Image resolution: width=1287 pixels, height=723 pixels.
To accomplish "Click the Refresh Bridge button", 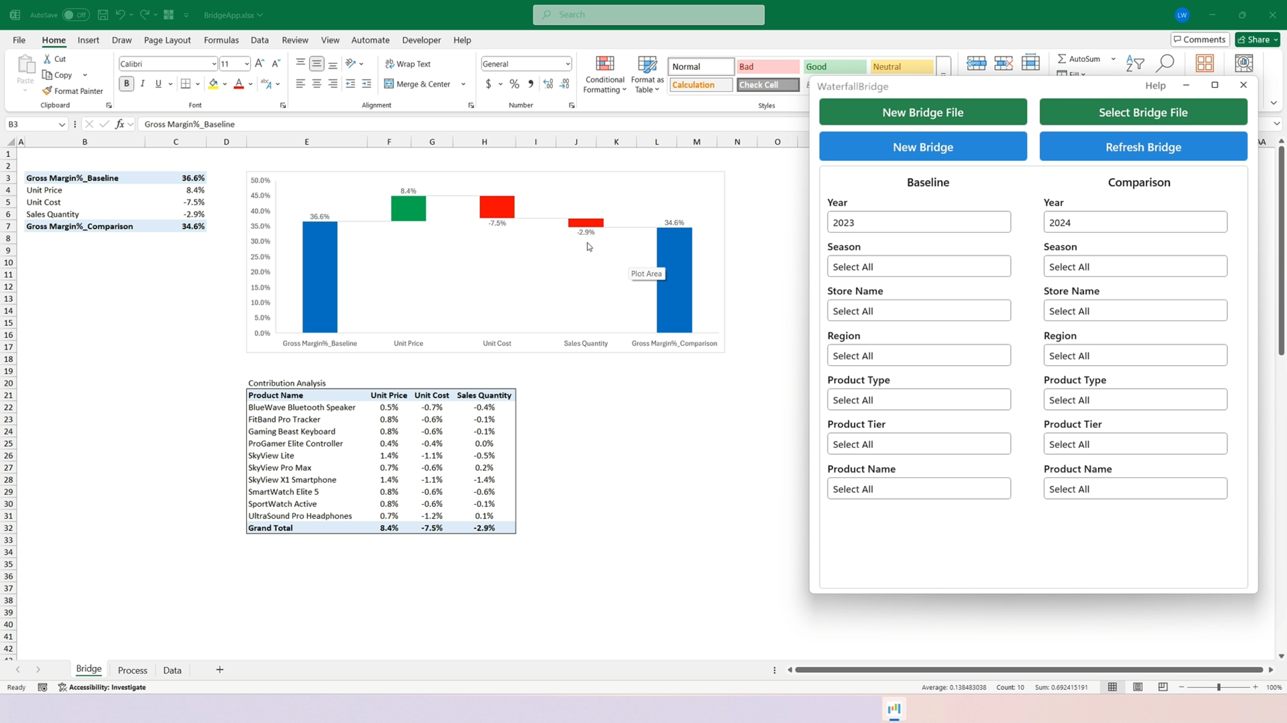I will [x=1143, y=147].
